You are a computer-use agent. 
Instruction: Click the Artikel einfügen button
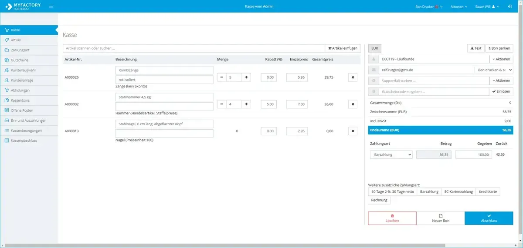343,48
